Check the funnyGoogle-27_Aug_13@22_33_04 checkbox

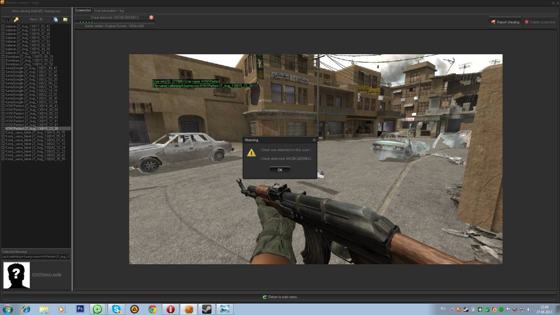(3, 102)
